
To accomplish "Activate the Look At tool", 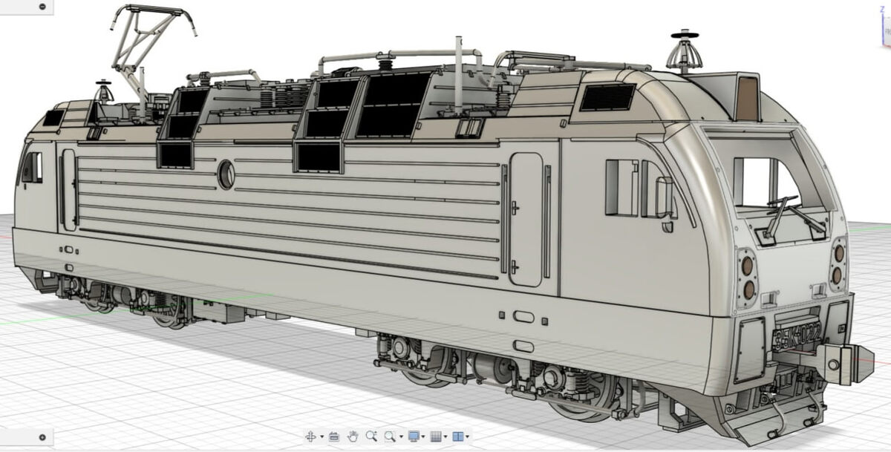I will [x=334, y=436].
